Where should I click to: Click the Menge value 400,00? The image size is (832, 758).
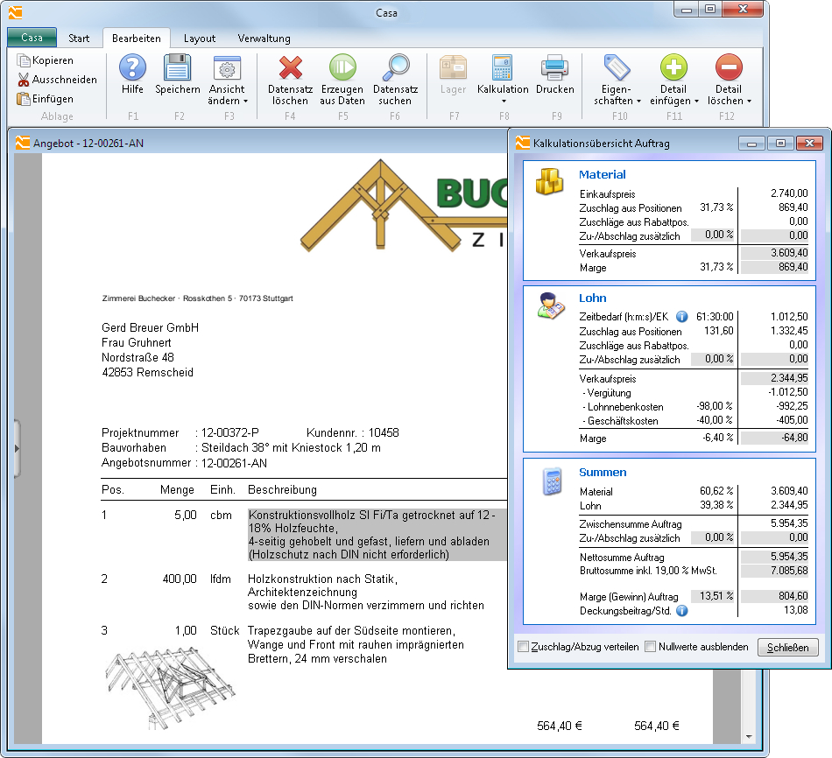point(180,579)
